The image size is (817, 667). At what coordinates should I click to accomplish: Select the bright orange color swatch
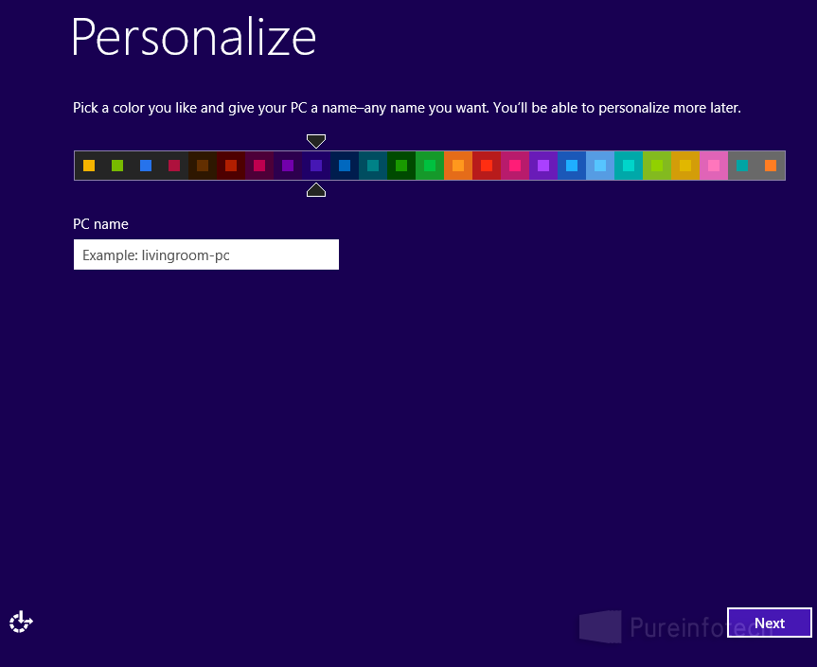[458, 165]
